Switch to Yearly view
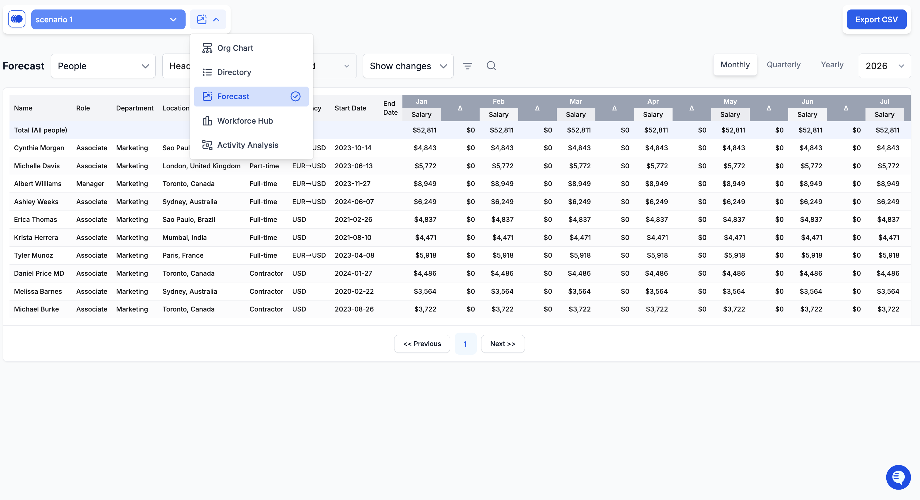The width and height of the screenshot is (920, 500). [x=832, y=65]
